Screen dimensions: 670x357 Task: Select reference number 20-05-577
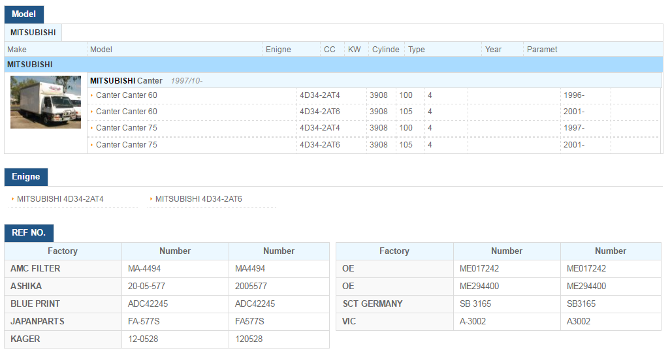tap(175, 286)
